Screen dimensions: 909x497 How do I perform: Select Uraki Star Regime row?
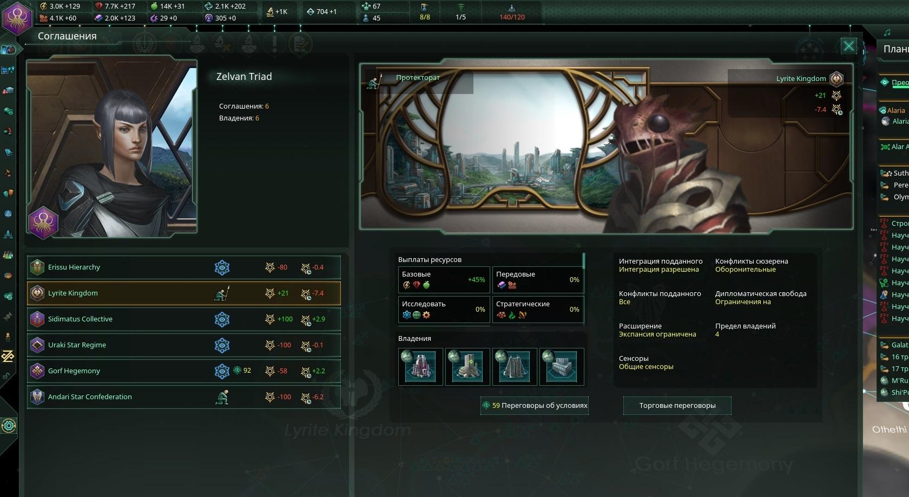coord(184,345)
